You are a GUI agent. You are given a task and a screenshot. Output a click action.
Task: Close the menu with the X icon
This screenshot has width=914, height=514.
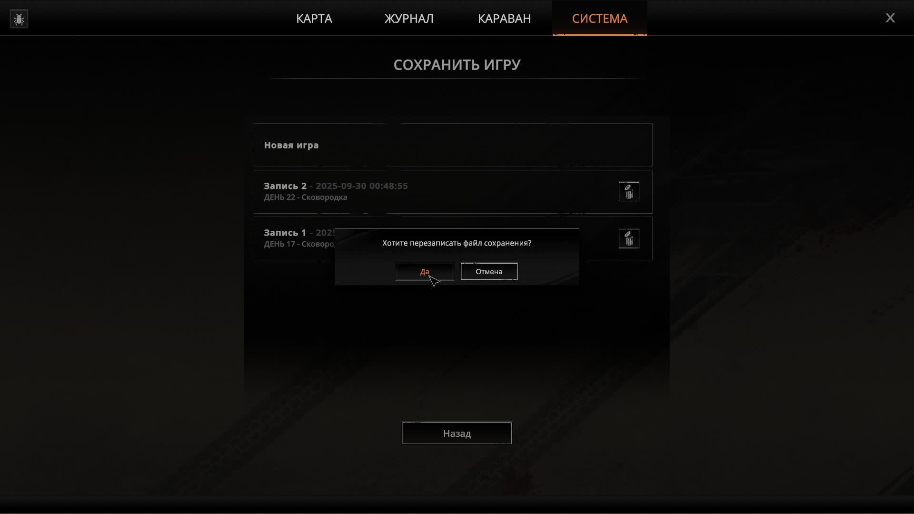click(890, 18)
